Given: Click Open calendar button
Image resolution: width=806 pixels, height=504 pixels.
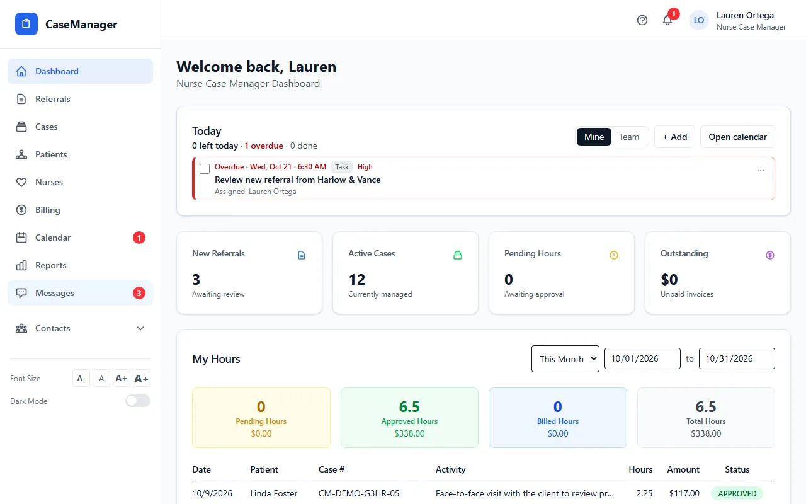Looking at the screenshot, I should click(737, 137).
